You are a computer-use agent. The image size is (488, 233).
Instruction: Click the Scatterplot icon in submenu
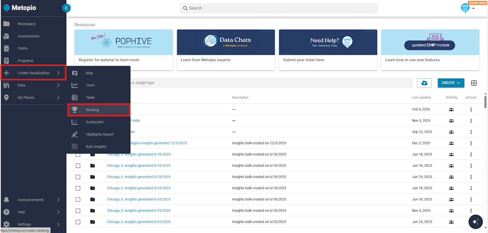click(x=75, y=122)
